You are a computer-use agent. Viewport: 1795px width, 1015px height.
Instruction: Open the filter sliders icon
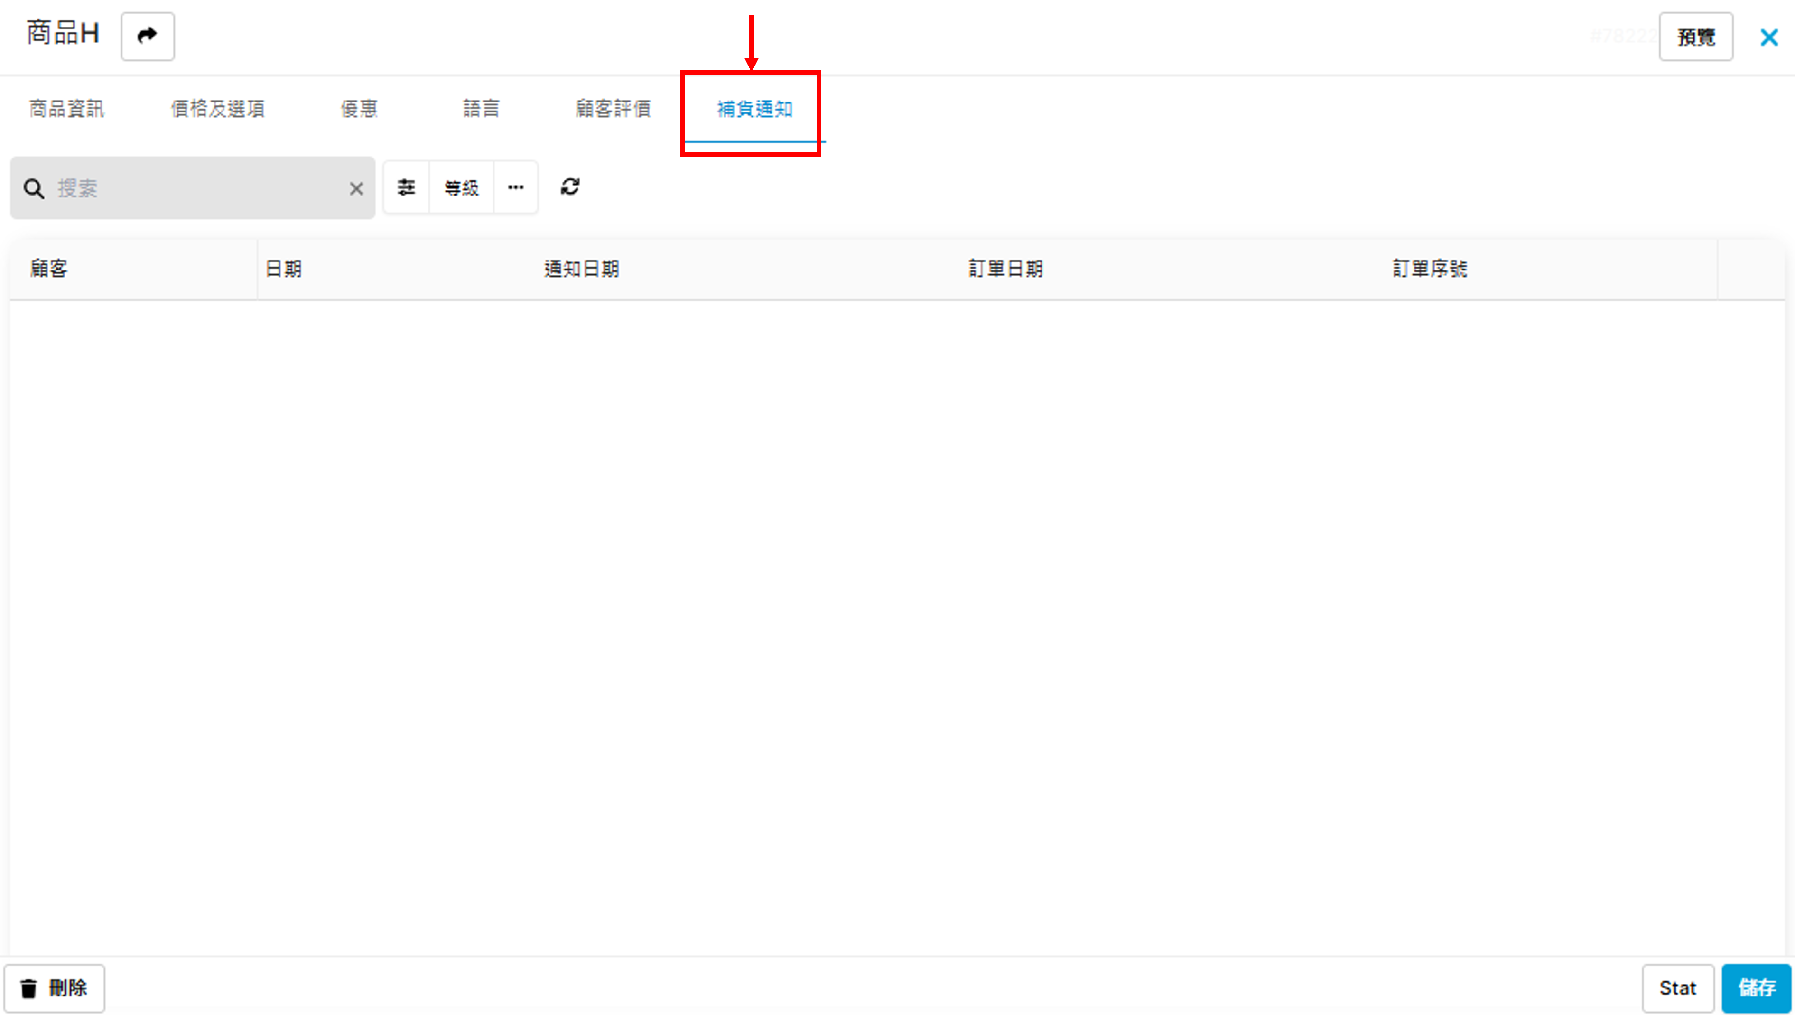click(407, 187)
